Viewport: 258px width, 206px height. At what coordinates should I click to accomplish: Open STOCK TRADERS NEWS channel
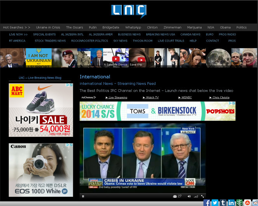(x=50, y=40)
